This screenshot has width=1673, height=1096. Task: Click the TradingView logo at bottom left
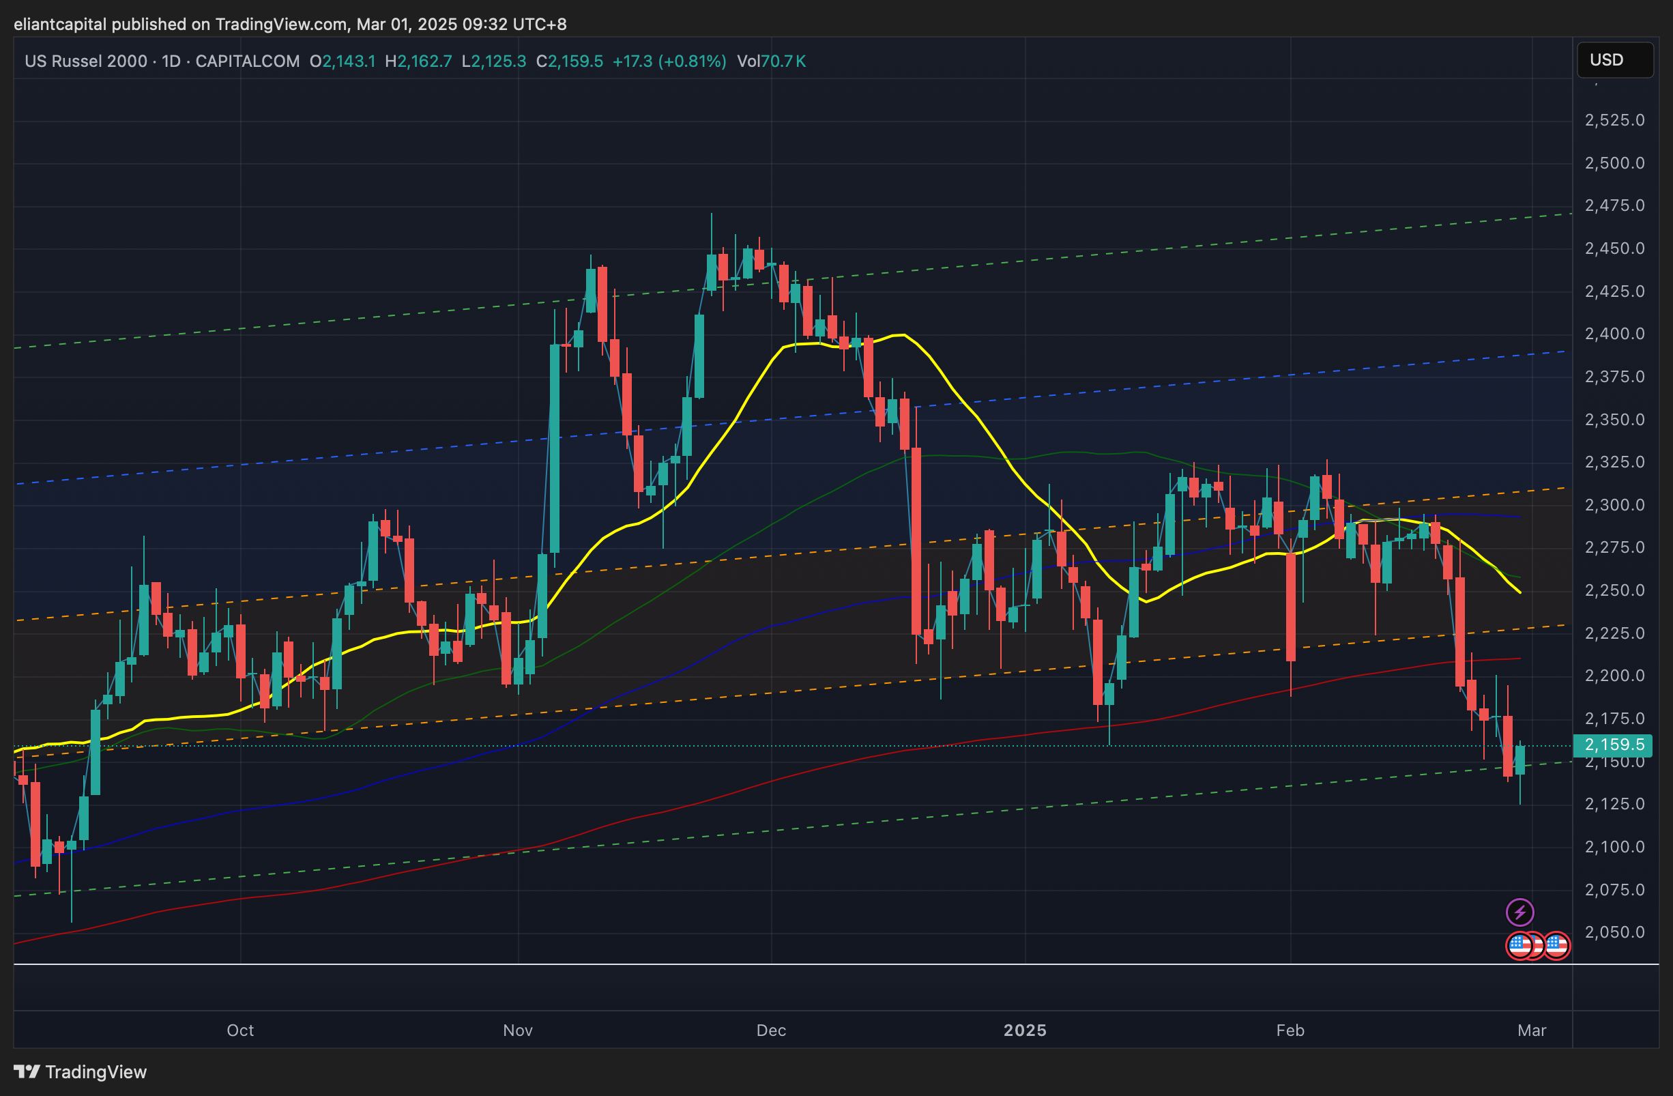(x=27, y=1071)
